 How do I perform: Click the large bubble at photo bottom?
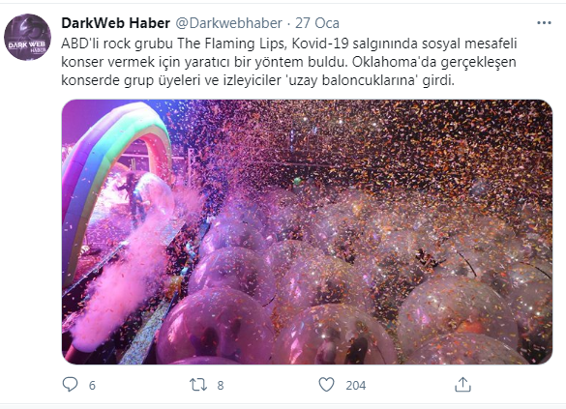pyautogui.click(x=217, y=327)
